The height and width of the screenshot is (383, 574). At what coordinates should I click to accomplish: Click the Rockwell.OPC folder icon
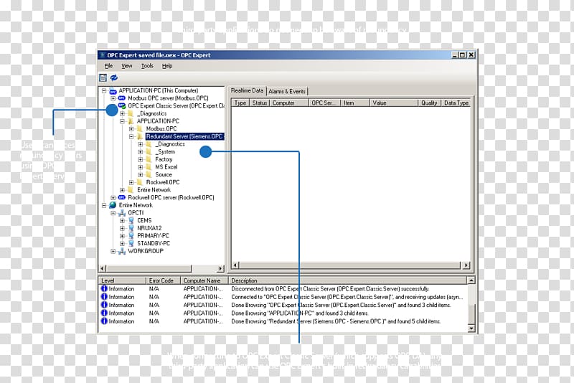(x=139, y=182)
